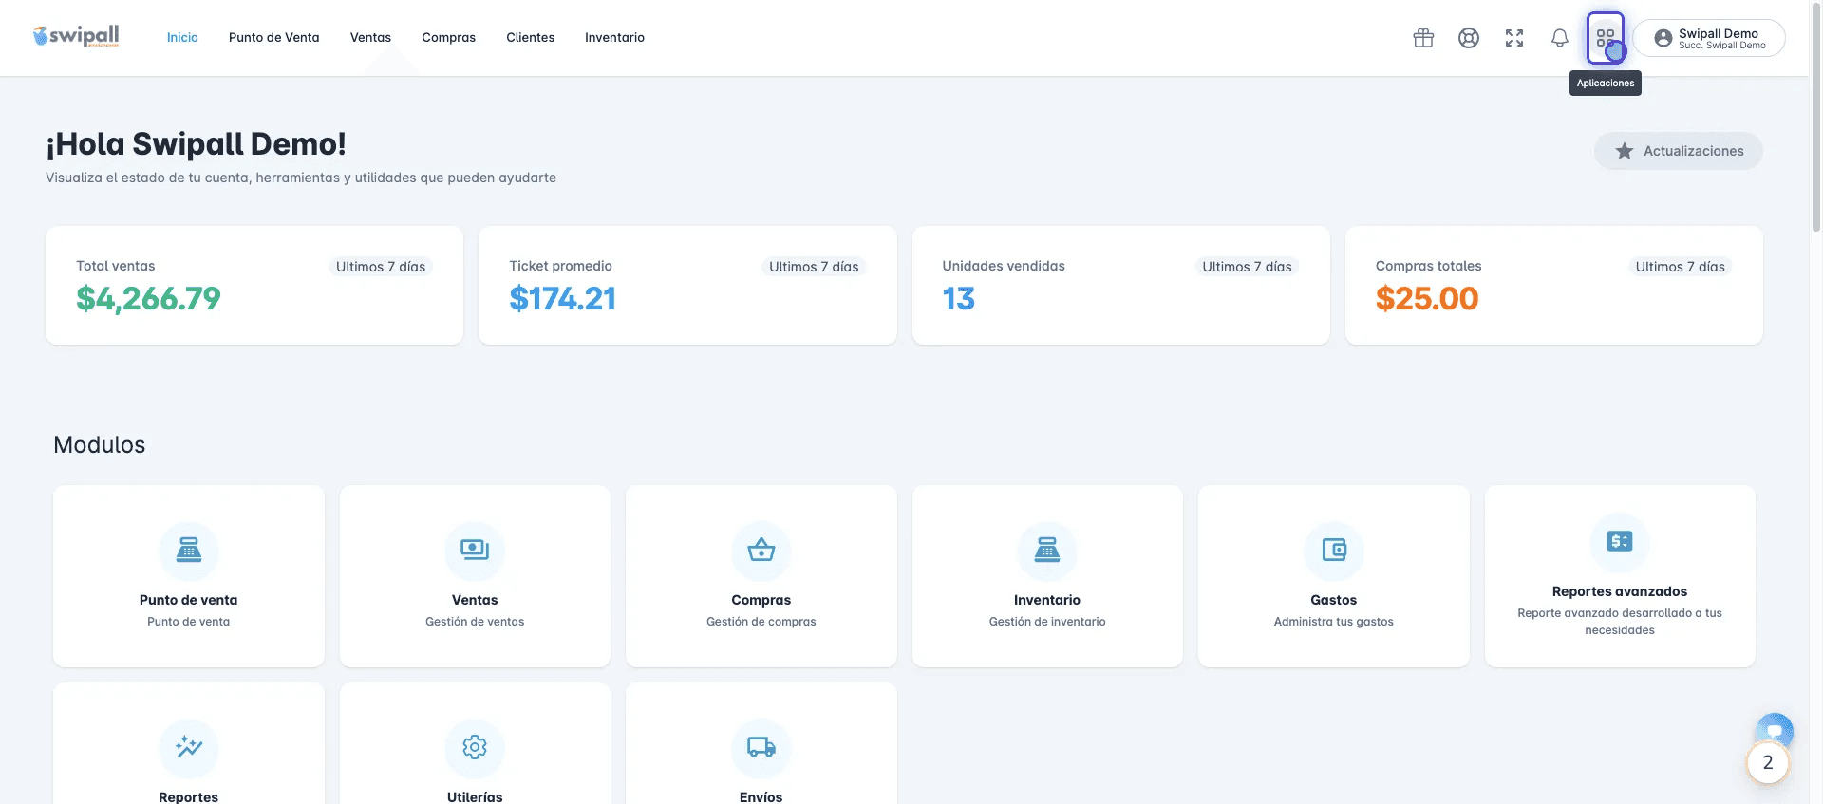
Task: Open the chat widget with badge 2
Action: pos(1768,762)
